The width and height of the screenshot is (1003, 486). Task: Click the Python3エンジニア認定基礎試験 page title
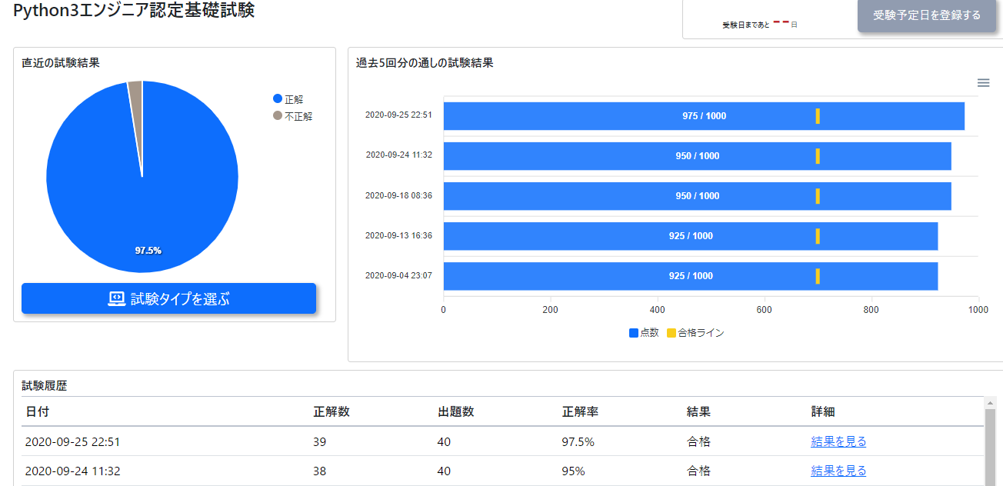pos(133,10)
